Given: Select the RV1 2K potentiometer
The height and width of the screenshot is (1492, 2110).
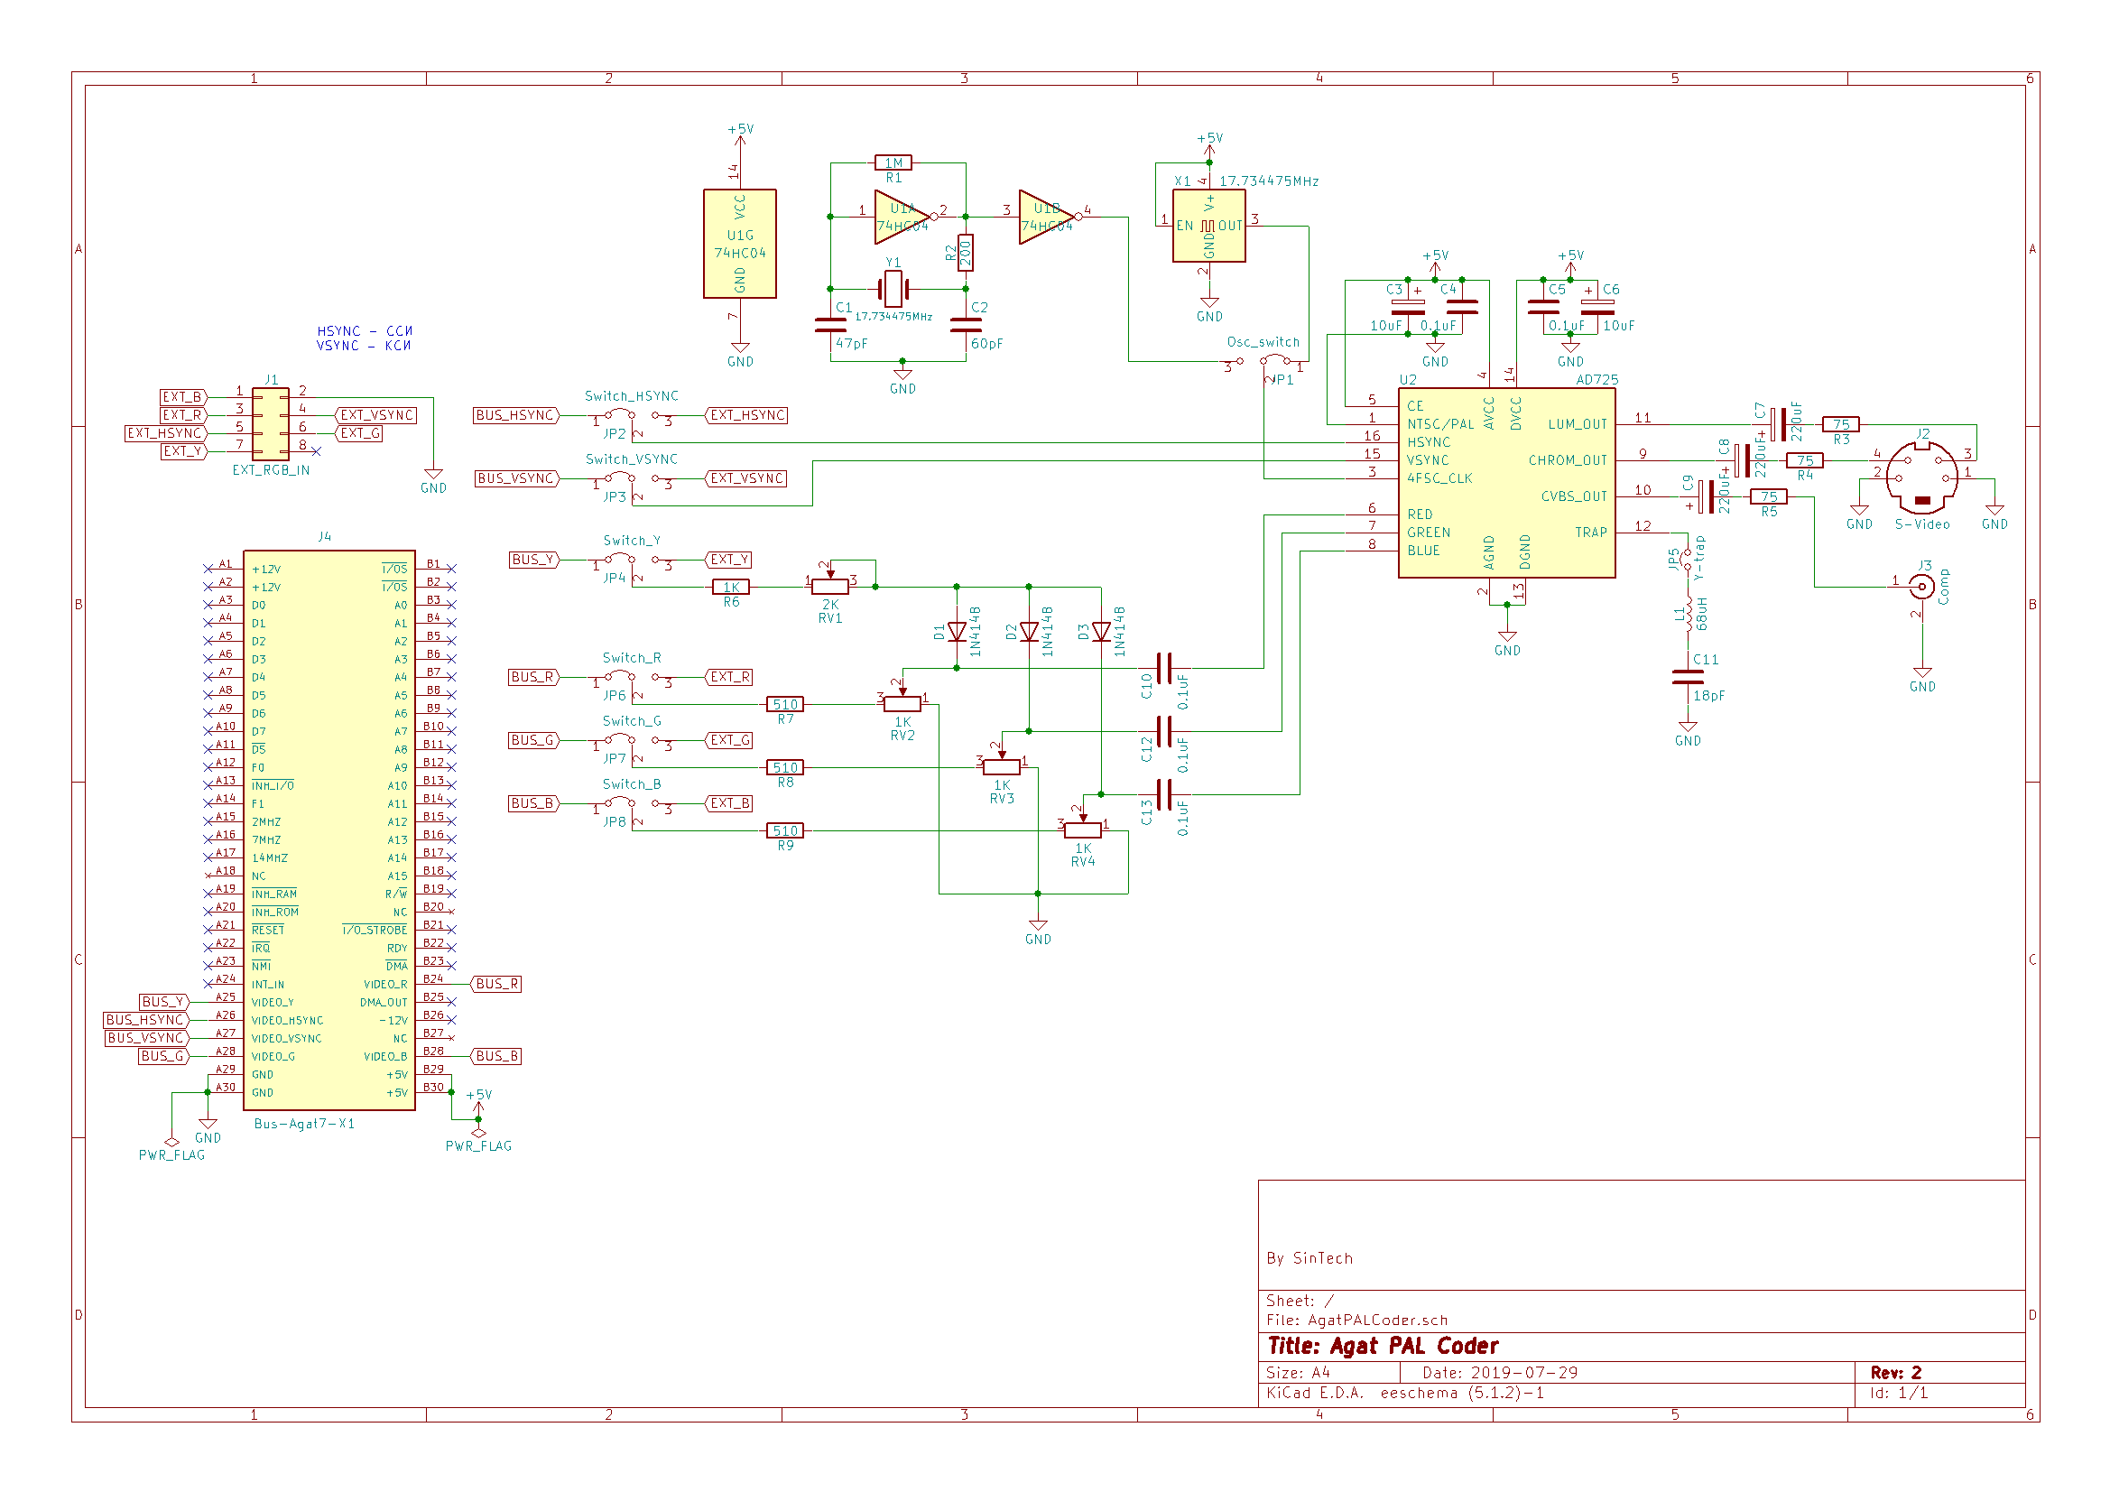Looking at the screenshot, I should coord(830,586).
